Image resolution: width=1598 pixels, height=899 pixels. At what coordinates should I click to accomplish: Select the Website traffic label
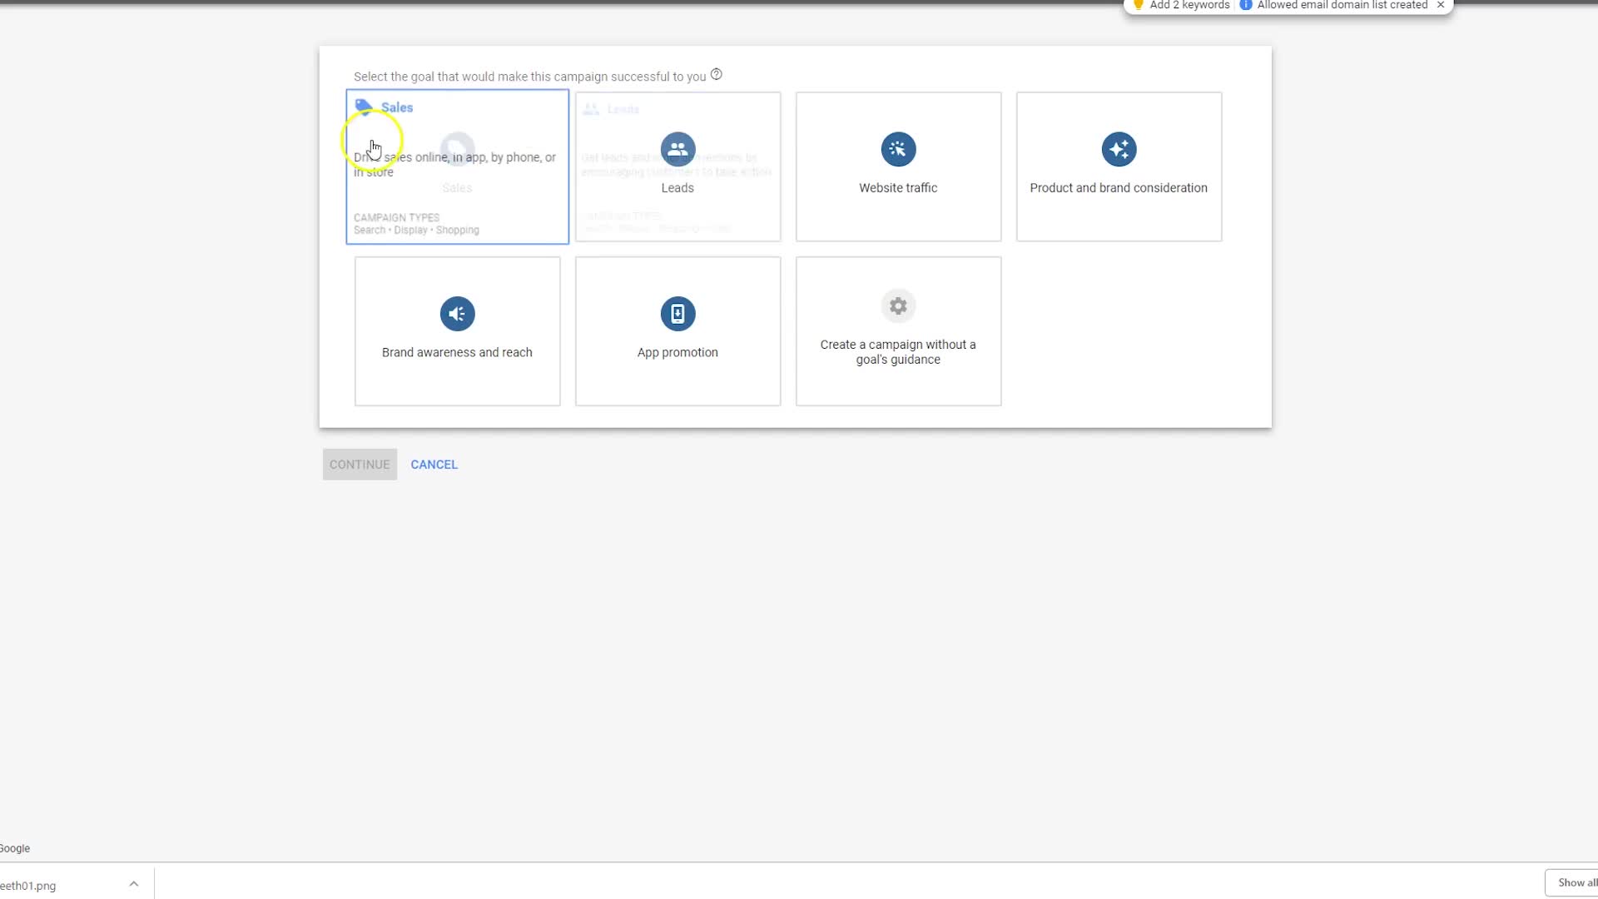click(x=898, y=188)
